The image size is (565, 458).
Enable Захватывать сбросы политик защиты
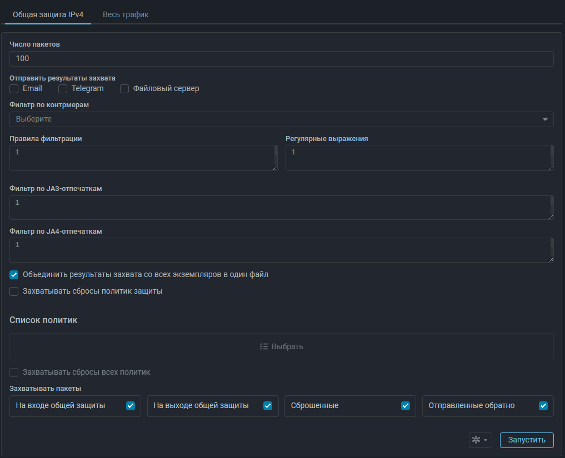pos(14,291)
